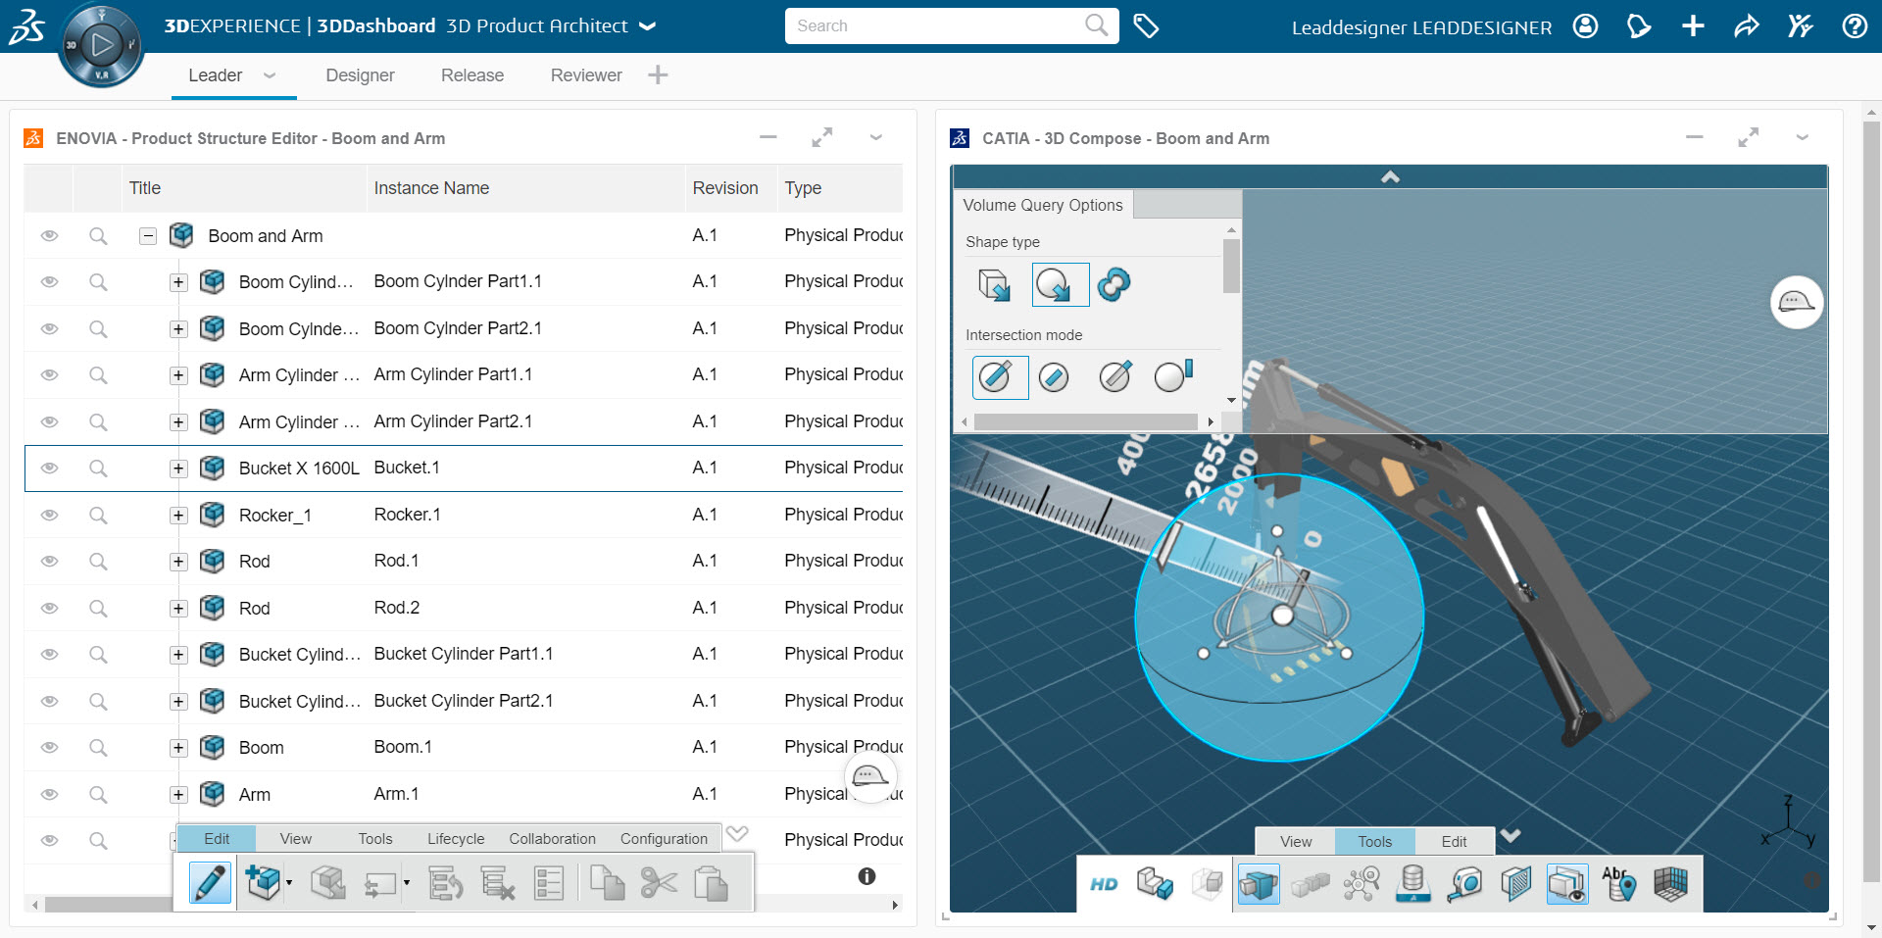Collapse the Boom and Arm root node
This screenshot has height=938, width=1882.
[x=148, y=236]
